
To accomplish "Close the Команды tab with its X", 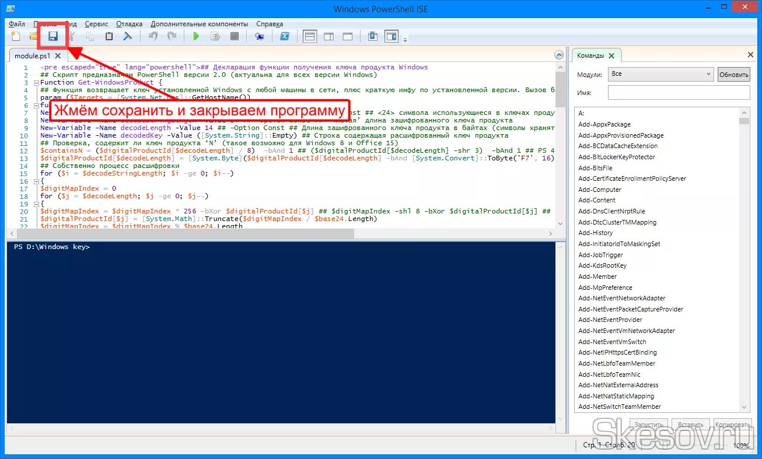I will (611, 56).
